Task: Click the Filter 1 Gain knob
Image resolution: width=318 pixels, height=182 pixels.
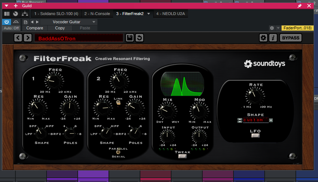Action: click(69, 108)
